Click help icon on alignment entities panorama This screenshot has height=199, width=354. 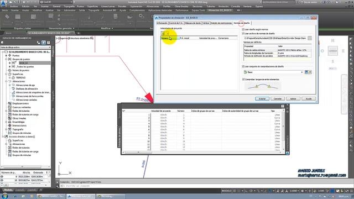[283, 106]
